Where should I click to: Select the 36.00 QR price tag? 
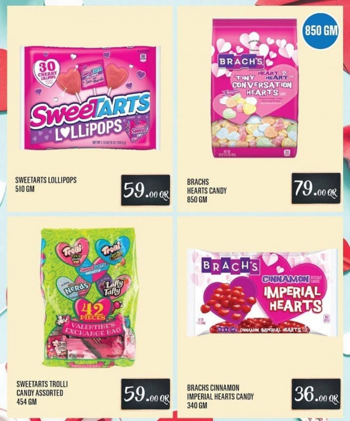(316, 394)
